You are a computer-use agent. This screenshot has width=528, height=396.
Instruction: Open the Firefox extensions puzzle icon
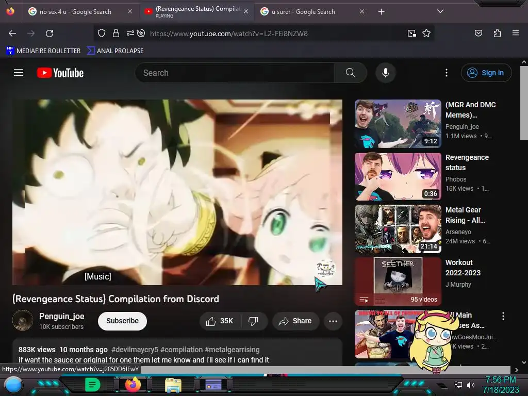point(497,33)
